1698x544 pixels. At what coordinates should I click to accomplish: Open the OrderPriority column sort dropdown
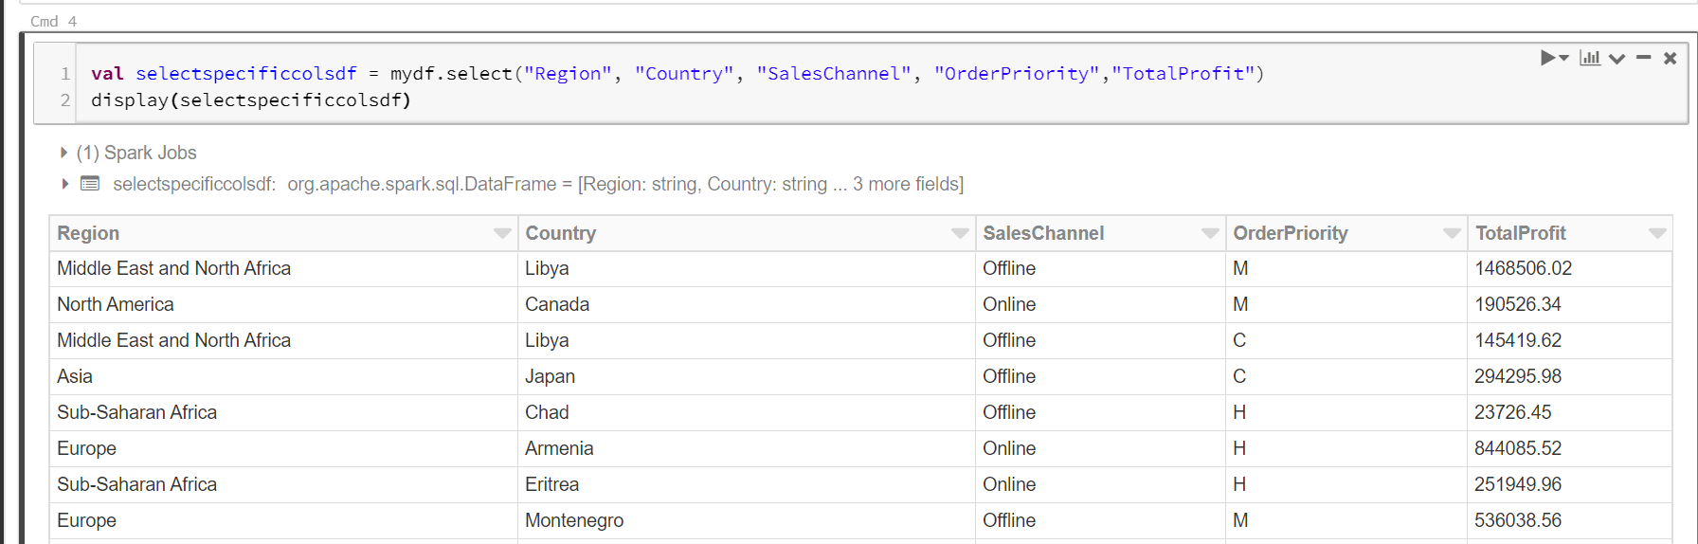click(1452, 233)
